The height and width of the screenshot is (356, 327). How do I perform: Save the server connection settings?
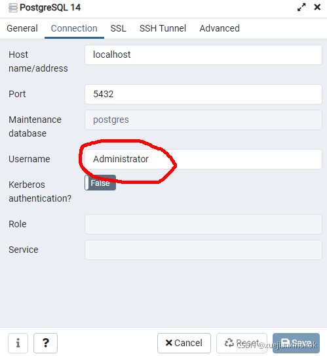tap(296, 343)
